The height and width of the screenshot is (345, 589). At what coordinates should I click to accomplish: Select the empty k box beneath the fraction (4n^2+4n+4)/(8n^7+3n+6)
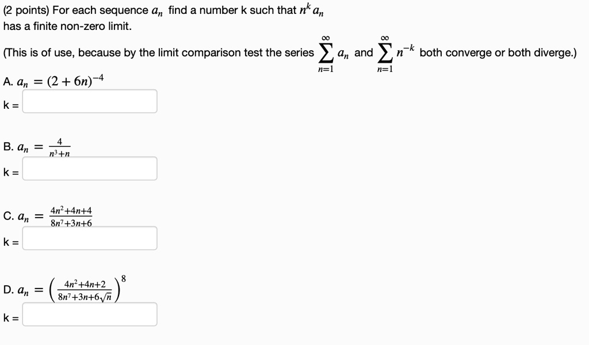coord(90,238)
